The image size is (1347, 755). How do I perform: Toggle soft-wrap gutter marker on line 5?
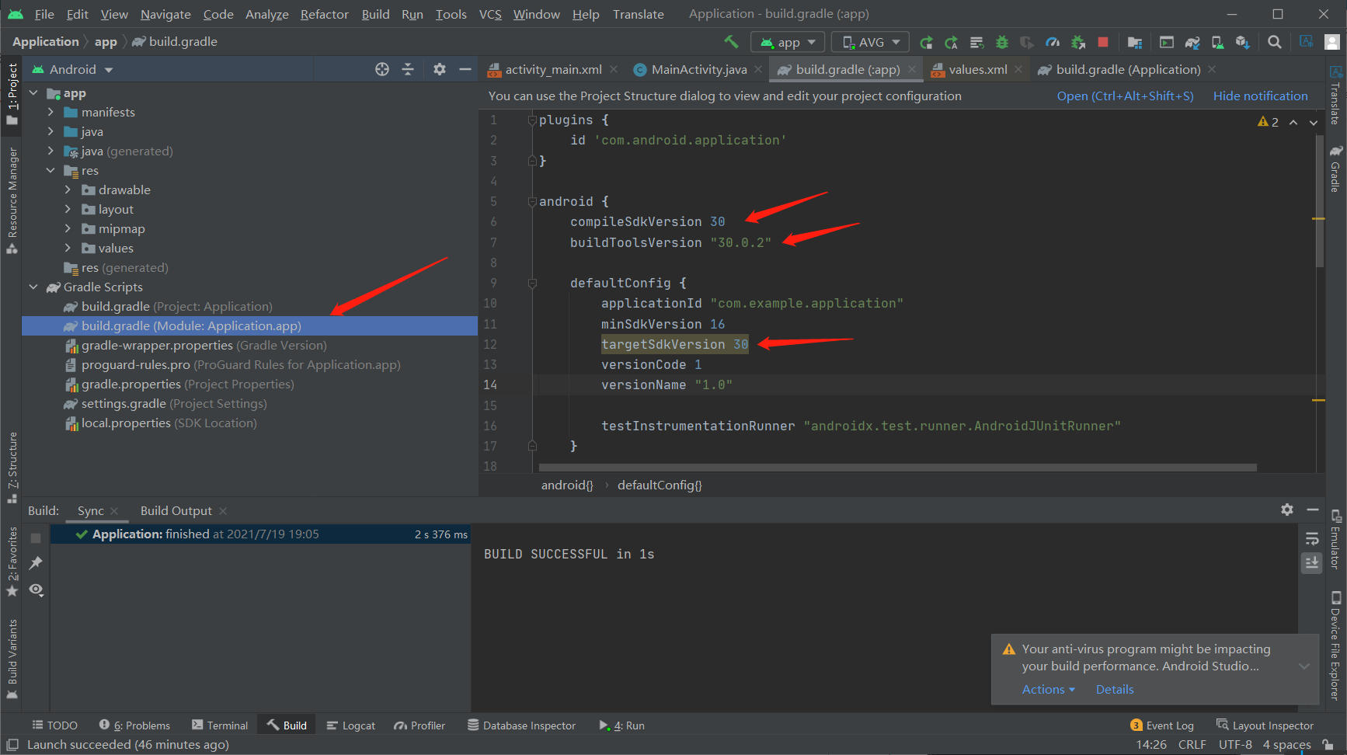click(x=533, y=201)
